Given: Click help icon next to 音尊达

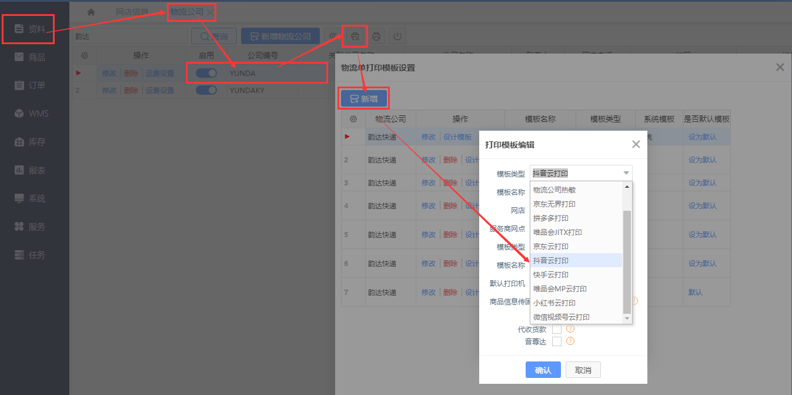Looking at the screenshot, I should (570, 341).
